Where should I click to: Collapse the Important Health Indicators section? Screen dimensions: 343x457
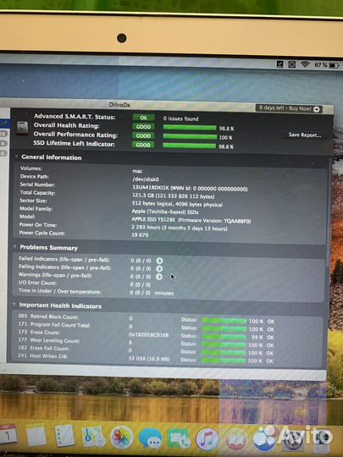click(x=14, y=304)
